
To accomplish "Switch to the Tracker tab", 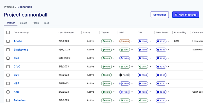I will click(x=11, y=23).
